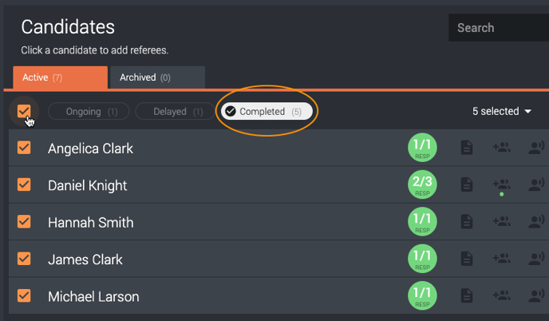
Task: Uncheck the select-all candidates checkbox
Action: (x=24, y=111)
